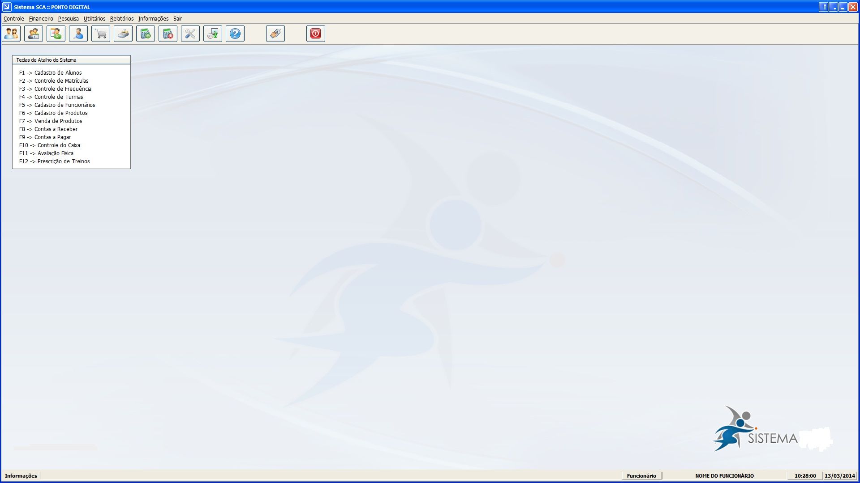Viewport: 860px width, 483px height.
Task: Close the Sistema SCA window
Action: click(853, 7)
